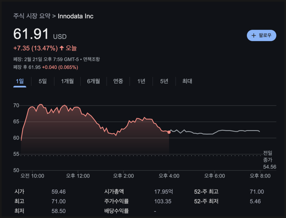
Task: Click the 오후 2:00 axis label
Action: [123, 176]
